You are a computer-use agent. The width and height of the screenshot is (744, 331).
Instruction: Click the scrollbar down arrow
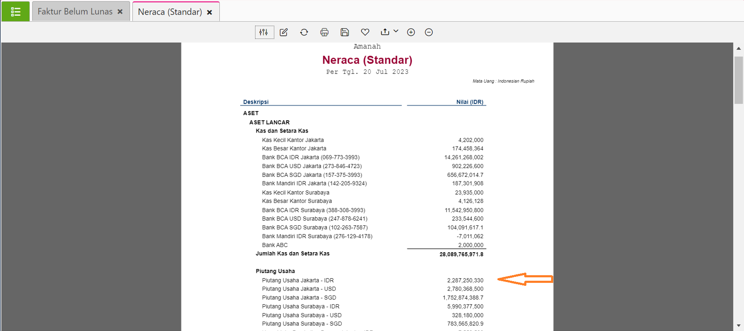coord(738,326)
